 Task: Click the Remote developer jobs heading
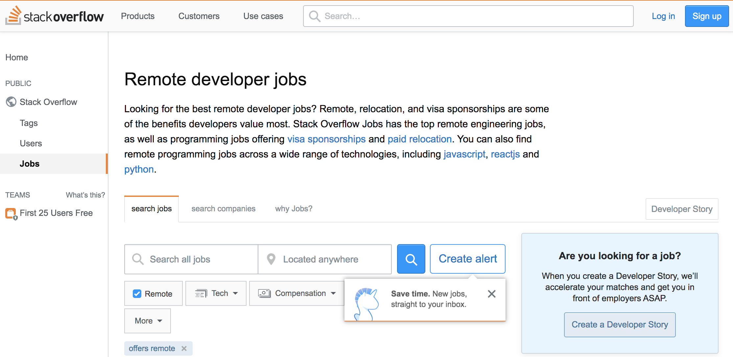pyautogui.click(x=215, y=79)
